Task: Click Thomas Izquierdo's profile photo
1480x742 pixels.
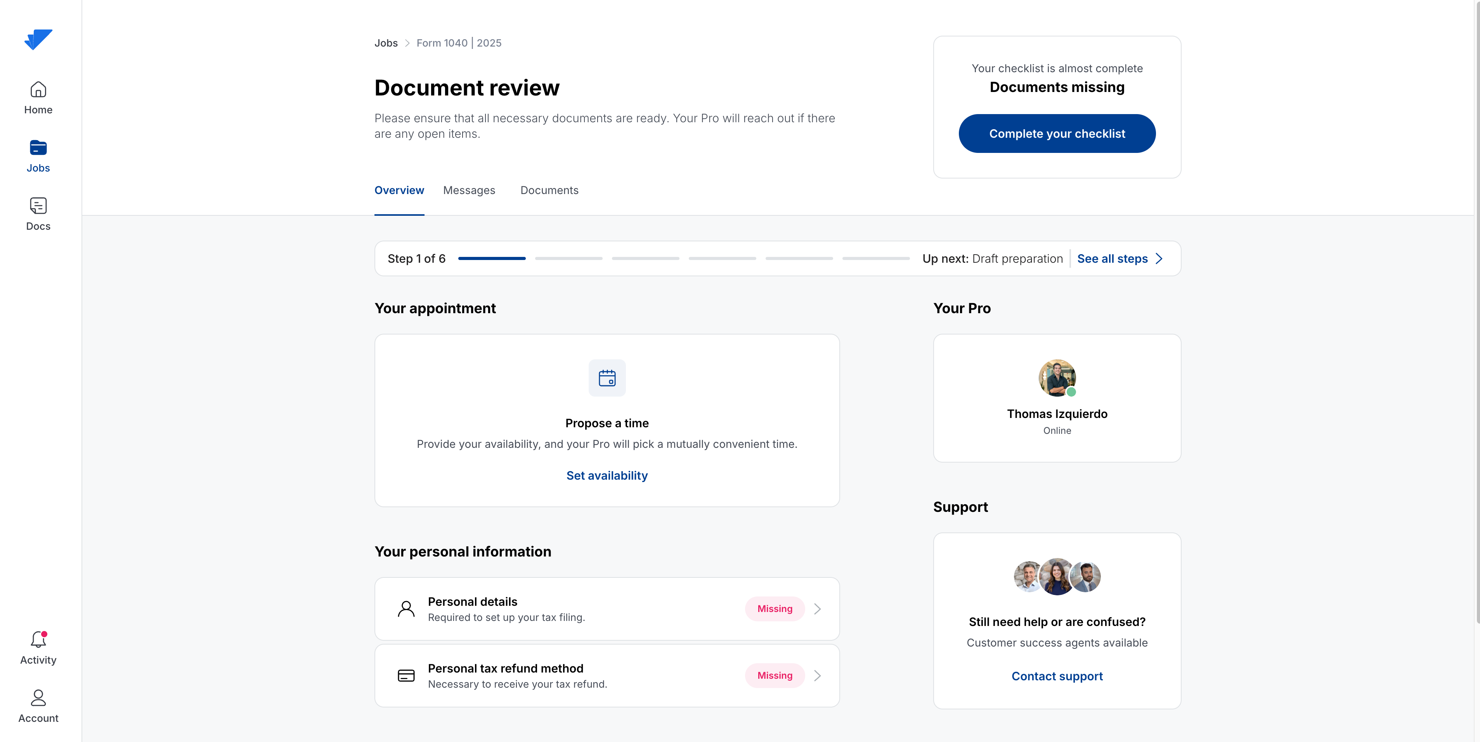Action: 1057,378
